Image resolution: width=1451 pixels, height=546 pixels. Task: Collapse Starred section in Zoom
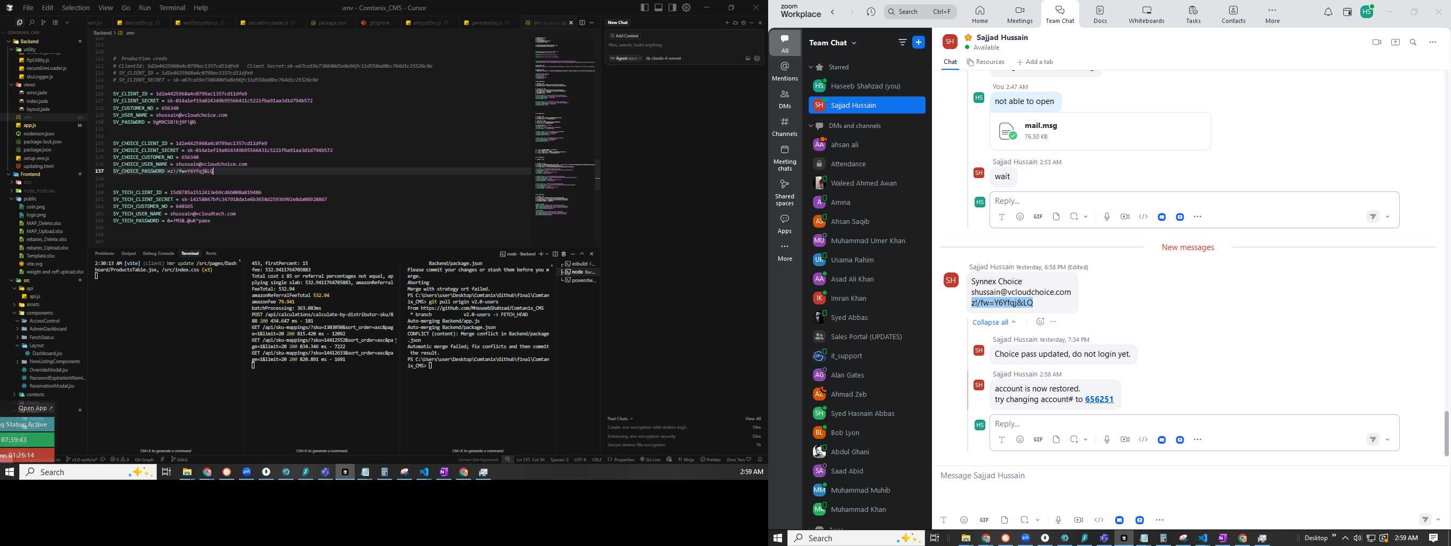pyautogui.click(x=811, y=68)
